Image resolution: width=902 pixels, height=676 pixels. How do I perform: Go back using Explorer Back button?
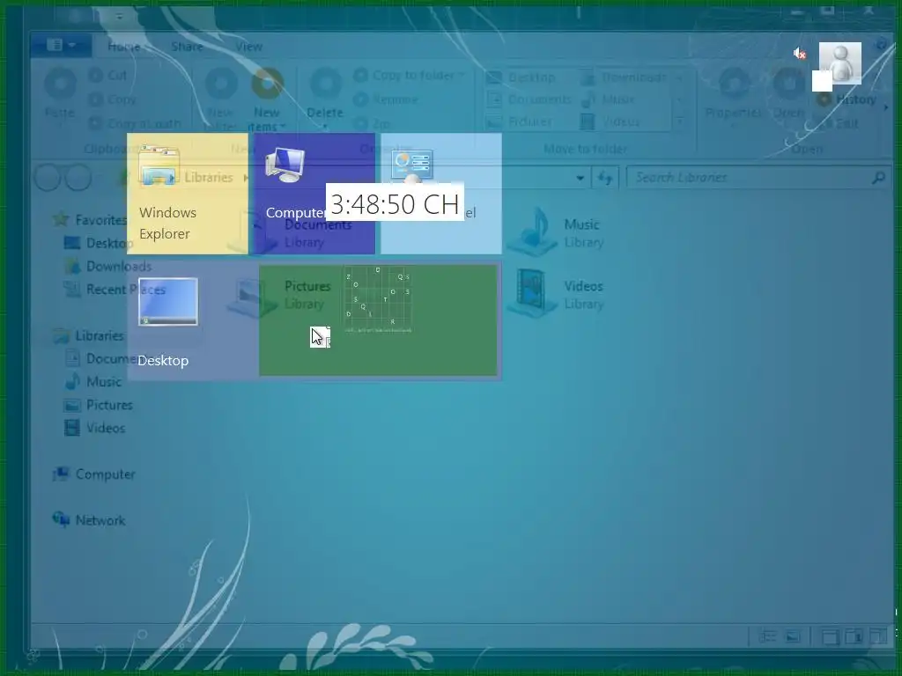pos(48,178)
